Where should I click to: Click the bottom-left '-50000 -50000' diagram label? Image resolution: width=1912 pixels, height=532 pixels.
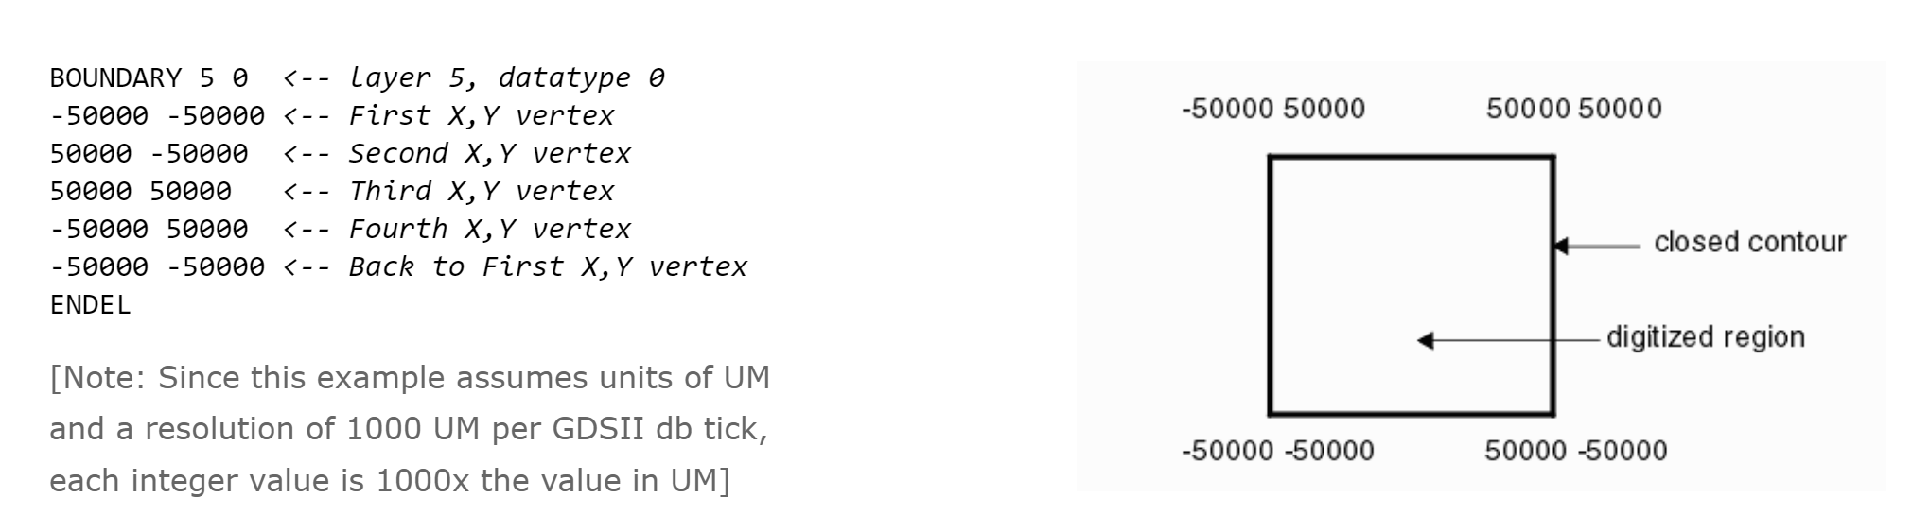click(1277, 451)
